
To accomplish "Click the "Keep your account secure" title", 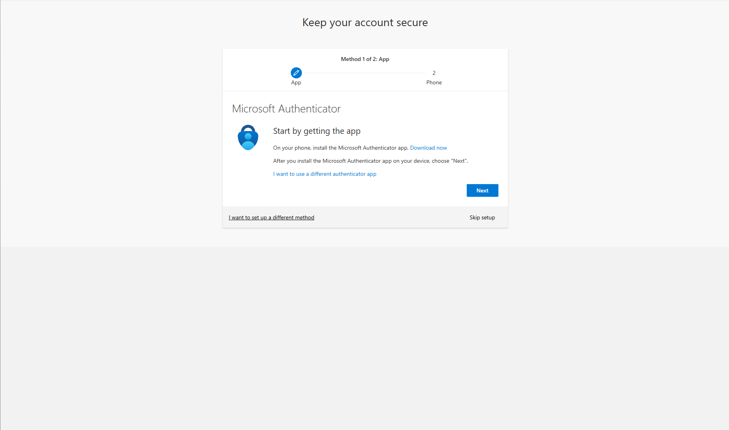I will click(365, 23).
